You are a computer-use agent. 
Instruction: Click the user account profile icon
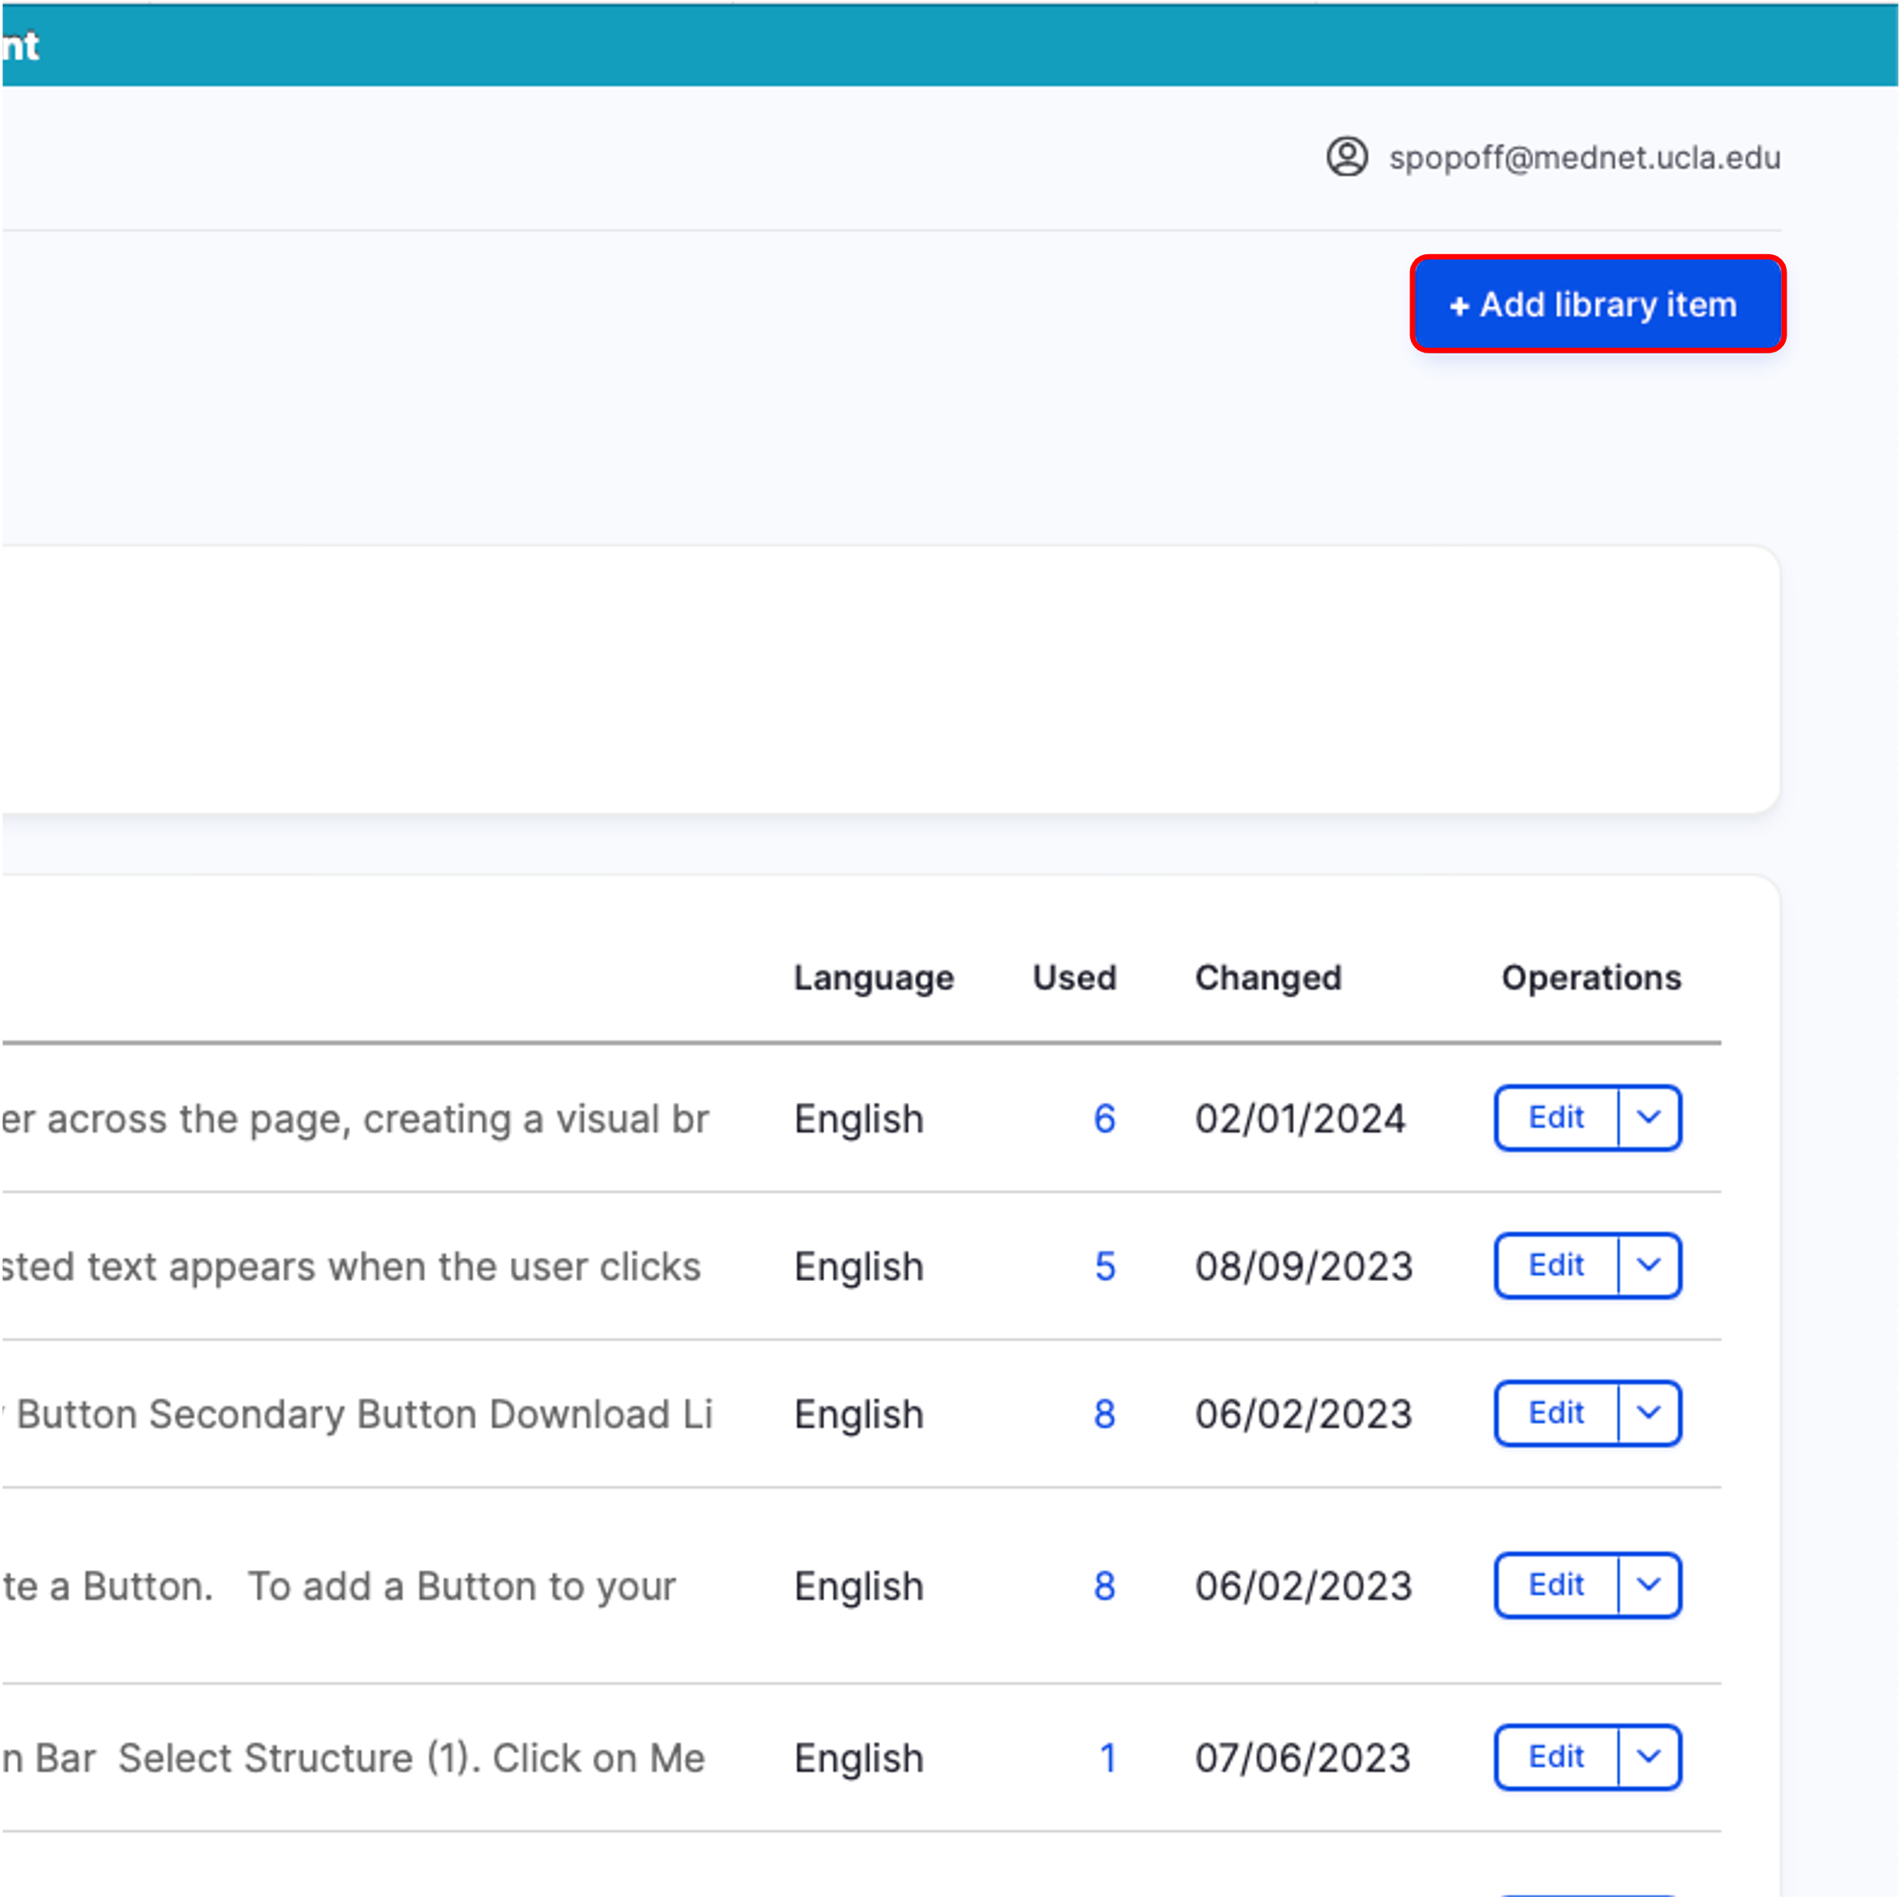(x=1346, y=157)
